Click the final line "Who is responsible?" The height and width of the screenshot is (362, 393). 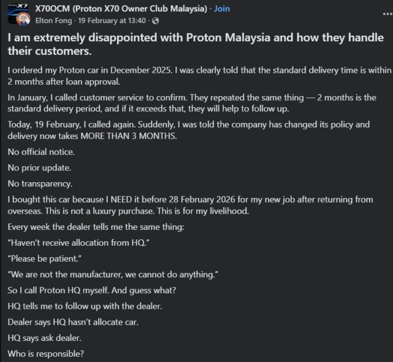[46, 353]
